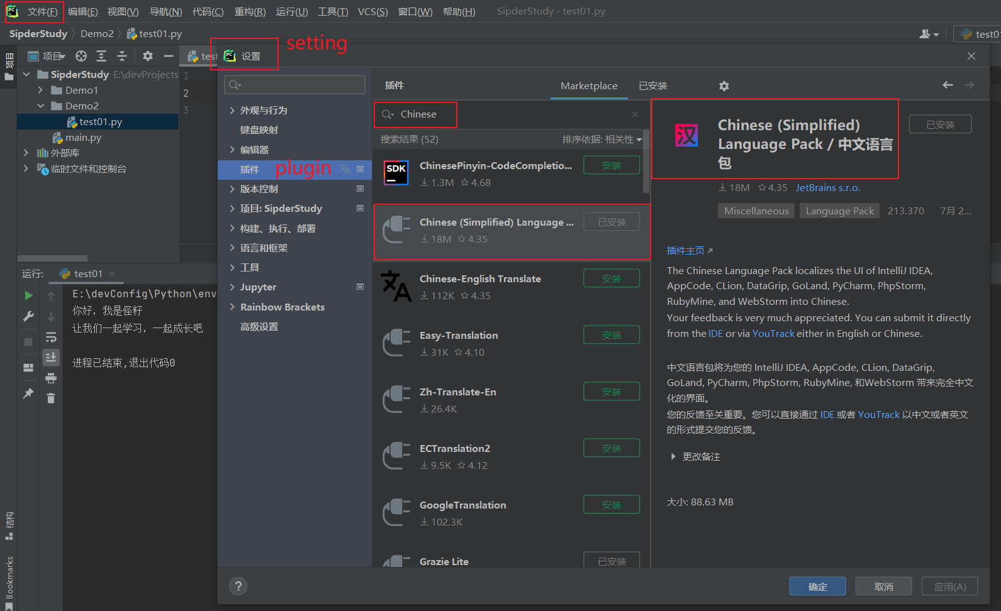This screenshot has width=1001, height=611.
Task: Click the Miscellaneous tag
Action: pos(756,211)
